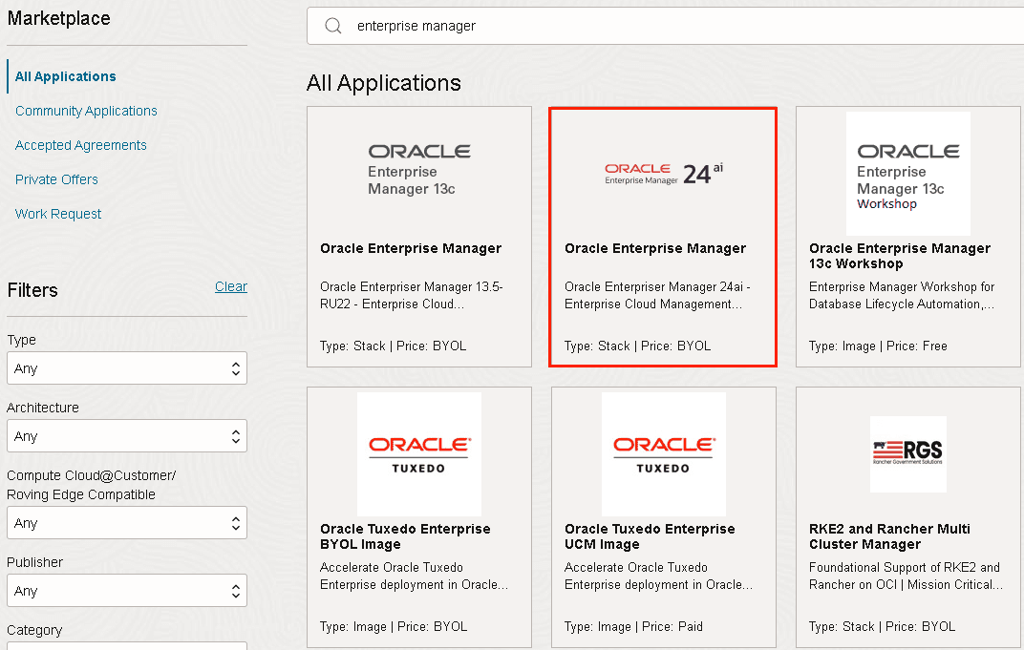The image size is (1024, 650).
Task: Click the RGS Rancher Government logo
Action: (907, 454)
